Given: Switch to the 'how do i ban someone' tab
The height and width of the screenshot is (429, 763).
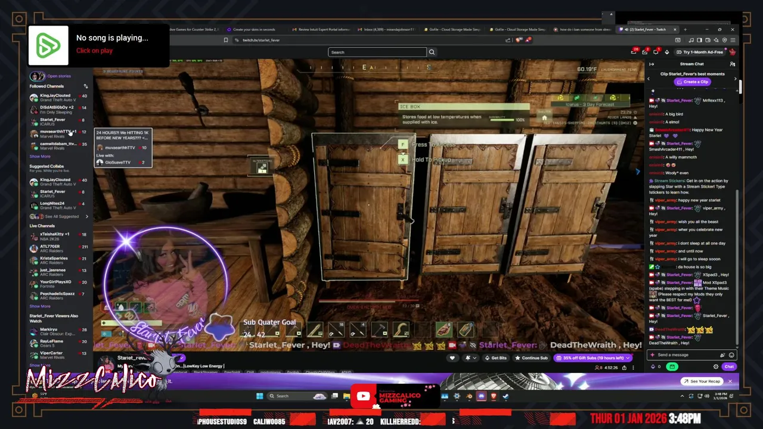Looking at the screenshot, I should click(582, 29).
